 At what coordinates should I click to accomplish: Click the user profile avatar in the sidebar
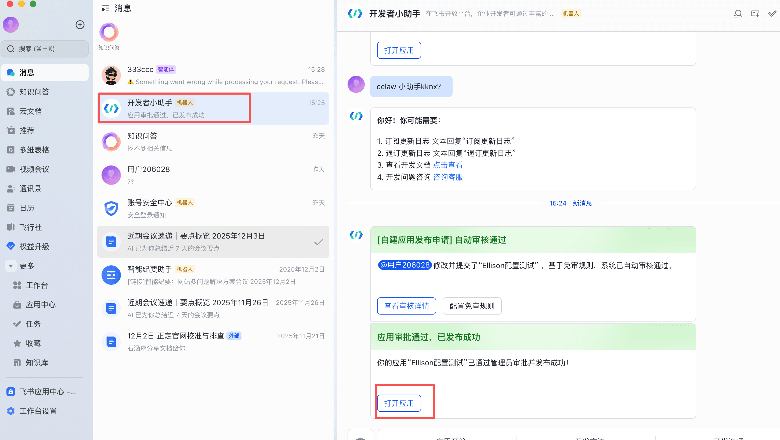point(11,24)
